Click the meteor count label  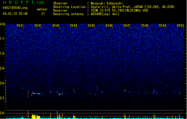42,9
